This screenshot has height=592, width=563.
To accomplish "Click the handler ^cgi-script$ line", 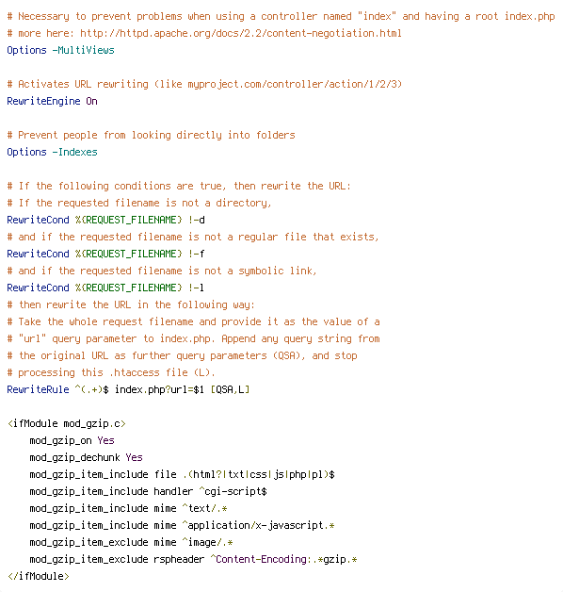I will pyautogui.click(x=148, y=491).
